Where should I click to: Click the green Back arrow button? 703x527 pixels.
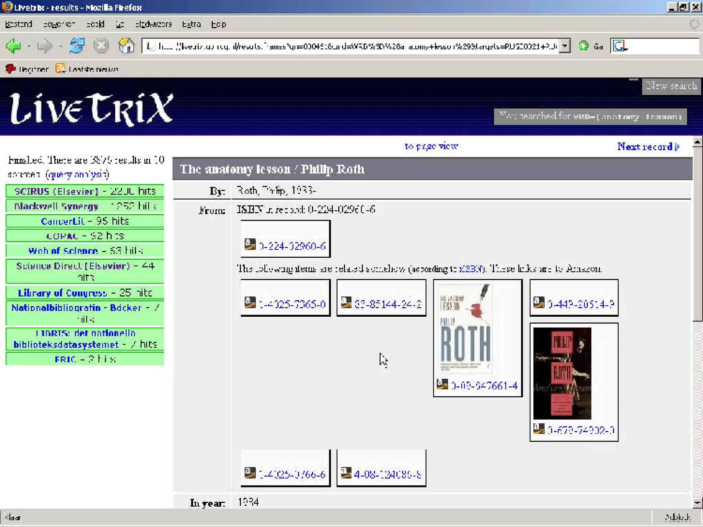click(x=14, y=46)
